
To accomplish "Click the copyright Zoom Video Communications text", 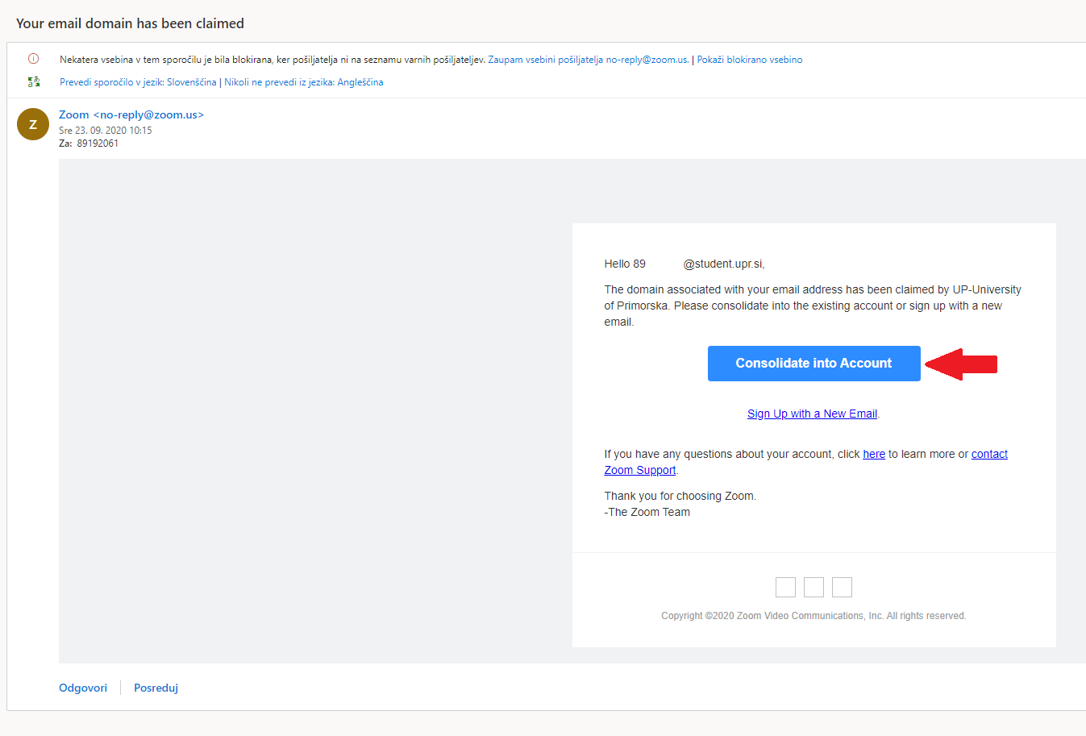I will (813, 616).
